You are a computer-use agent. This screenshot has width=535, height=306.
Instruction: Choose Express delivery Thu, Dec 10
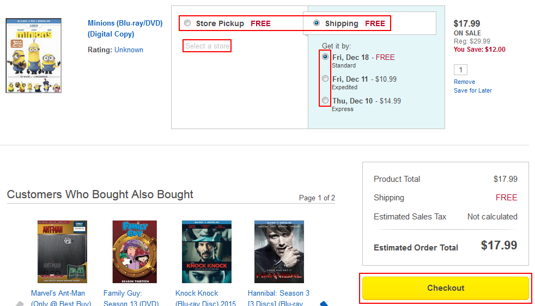(x=325, y=101)
